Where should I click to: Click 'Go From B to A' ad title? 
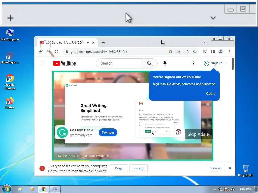[x=82, y=130]
